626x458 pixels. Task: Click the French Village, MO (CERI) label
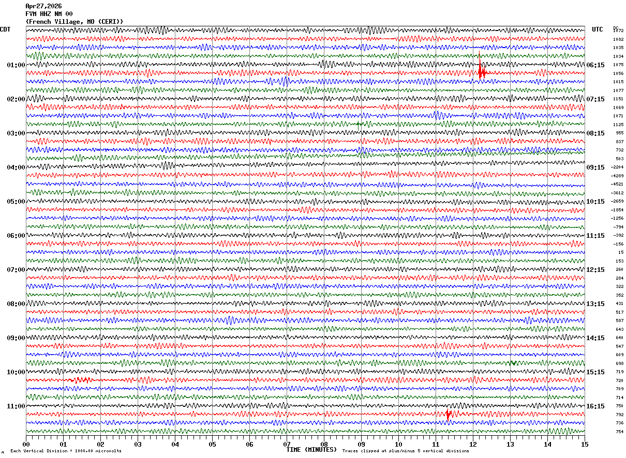(74, 22)
